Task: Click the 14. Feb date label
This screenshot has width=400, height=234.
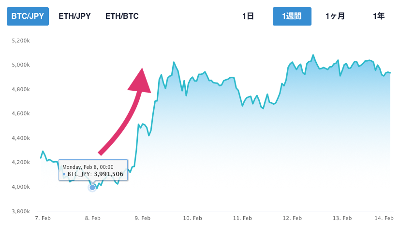Action: click(x=384, y=218)
